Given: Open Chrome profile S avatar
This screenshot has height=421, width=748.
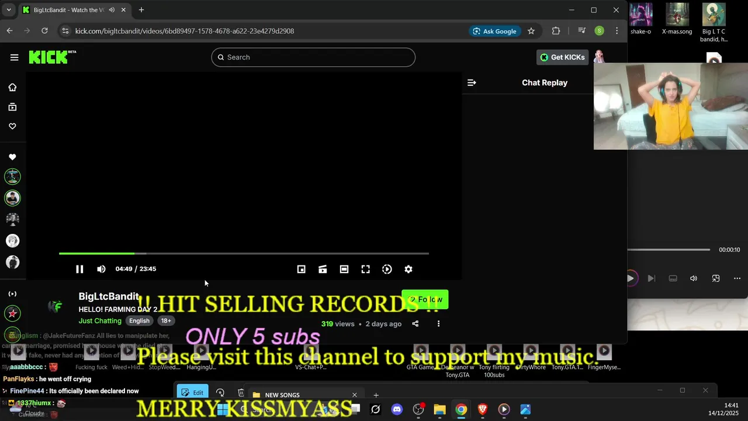Looking at the screenshot, I should click(599, 31).
